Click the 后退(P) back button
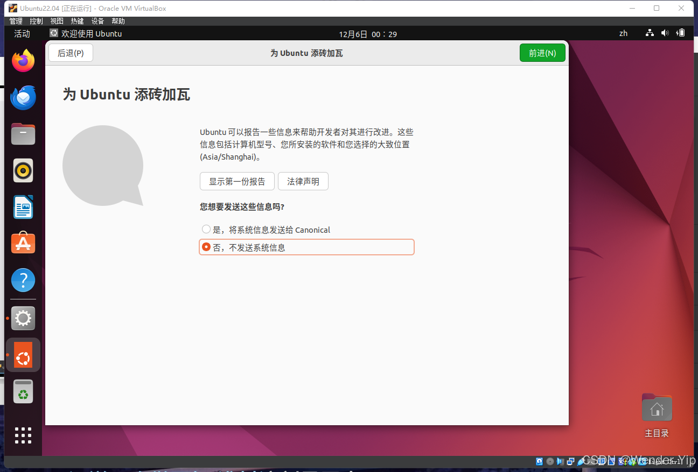 (x=71, y=53)
